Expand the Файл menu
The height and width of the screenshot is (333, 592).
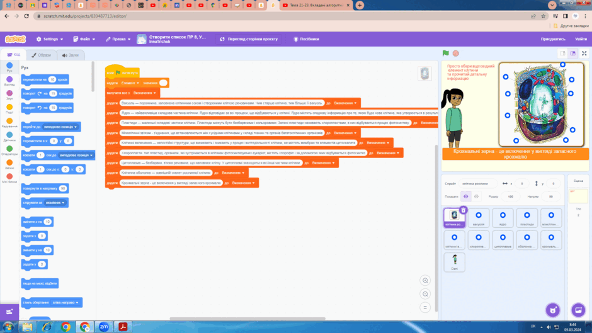(84, 39)
